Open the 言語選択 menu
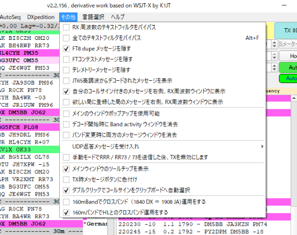The width and height of the screenshot is (297, 235). tap(93, 17)
